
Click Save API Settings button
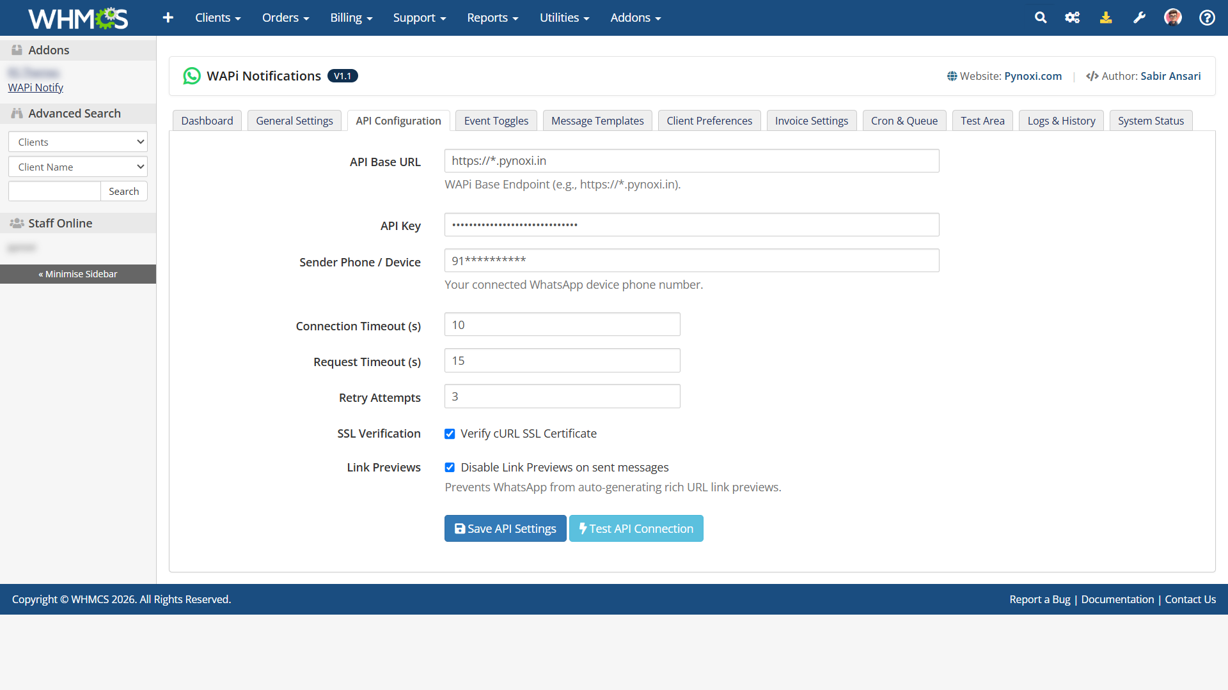[505, 528]
